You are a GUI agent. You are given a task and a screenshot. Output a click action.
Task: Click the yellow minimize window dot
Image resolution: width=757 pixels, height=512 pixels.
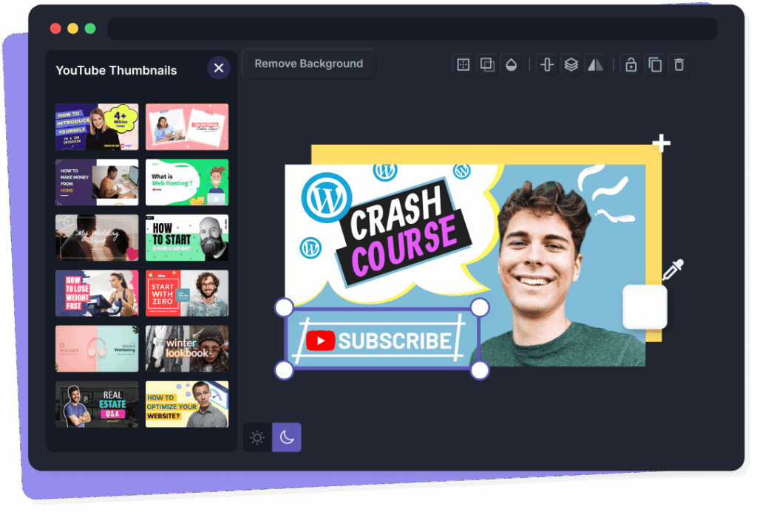tap(73, 29)
